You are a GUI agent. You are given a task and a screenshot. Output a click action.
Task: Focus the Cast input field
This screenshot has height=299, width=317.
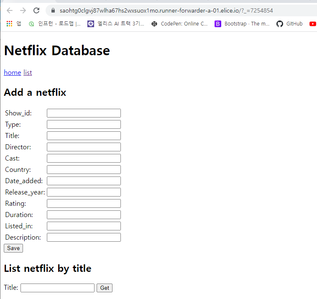pyautogui.click(x=84, y=158)
